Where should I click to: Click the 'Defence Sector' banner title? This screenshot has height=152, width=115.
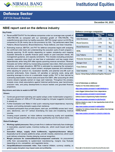point(18,14)
